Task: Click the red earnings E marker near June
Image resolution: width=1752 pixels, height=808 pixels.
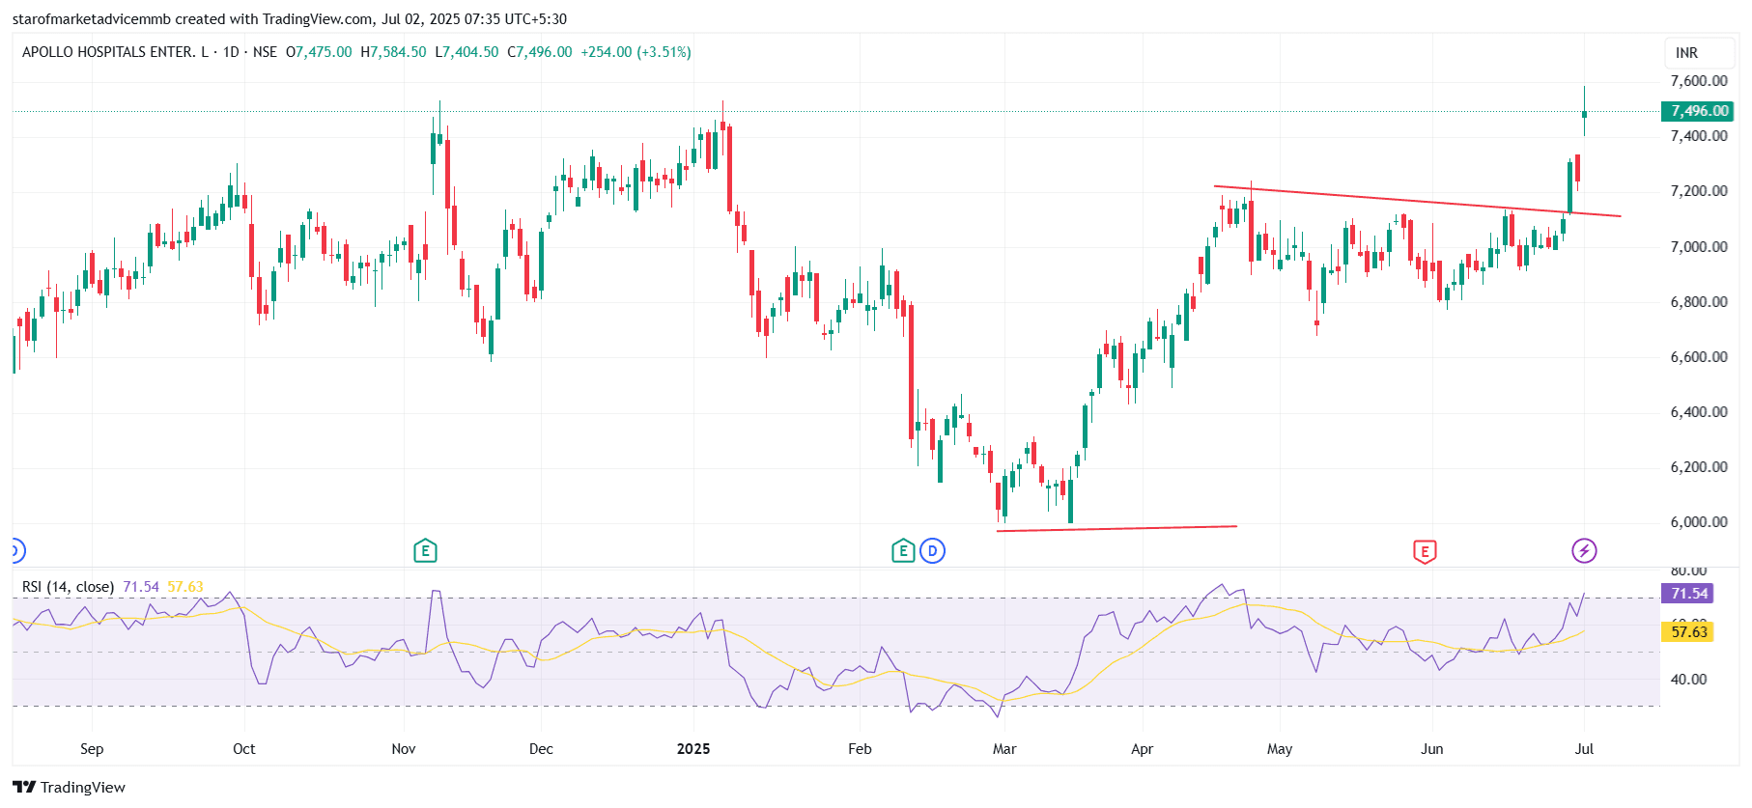Action: pos(1425,551)
